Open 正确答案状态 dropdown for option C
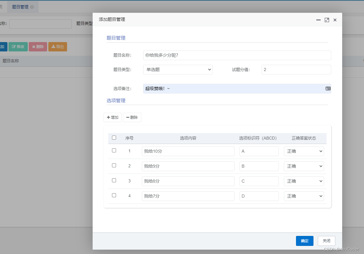364x254 pixels. (x=303, y=181)
